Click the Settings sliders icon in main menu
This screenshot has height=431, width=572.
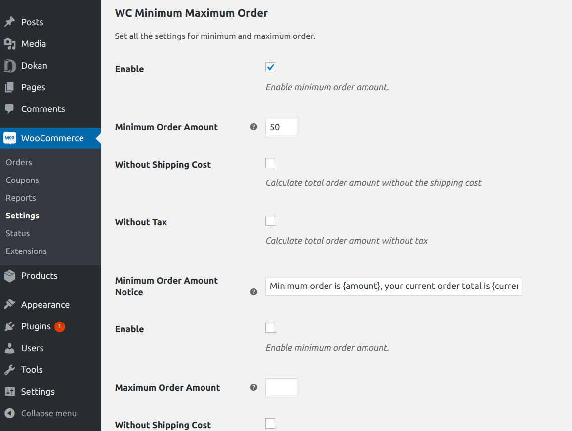point(10,392)
